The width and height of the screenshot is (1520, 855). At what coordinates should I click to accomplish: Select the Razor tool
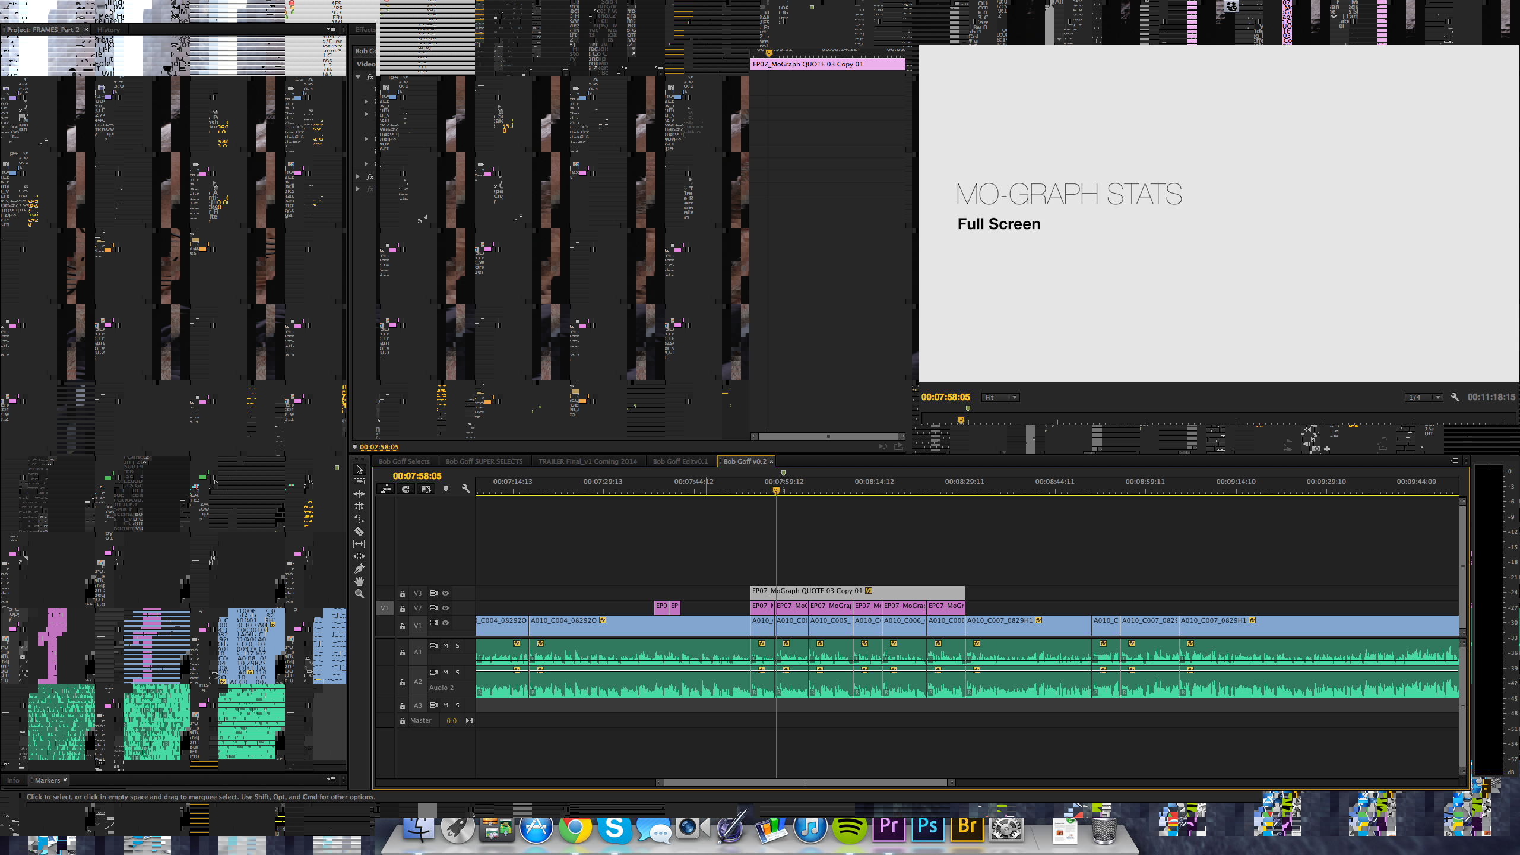[359, 531]
